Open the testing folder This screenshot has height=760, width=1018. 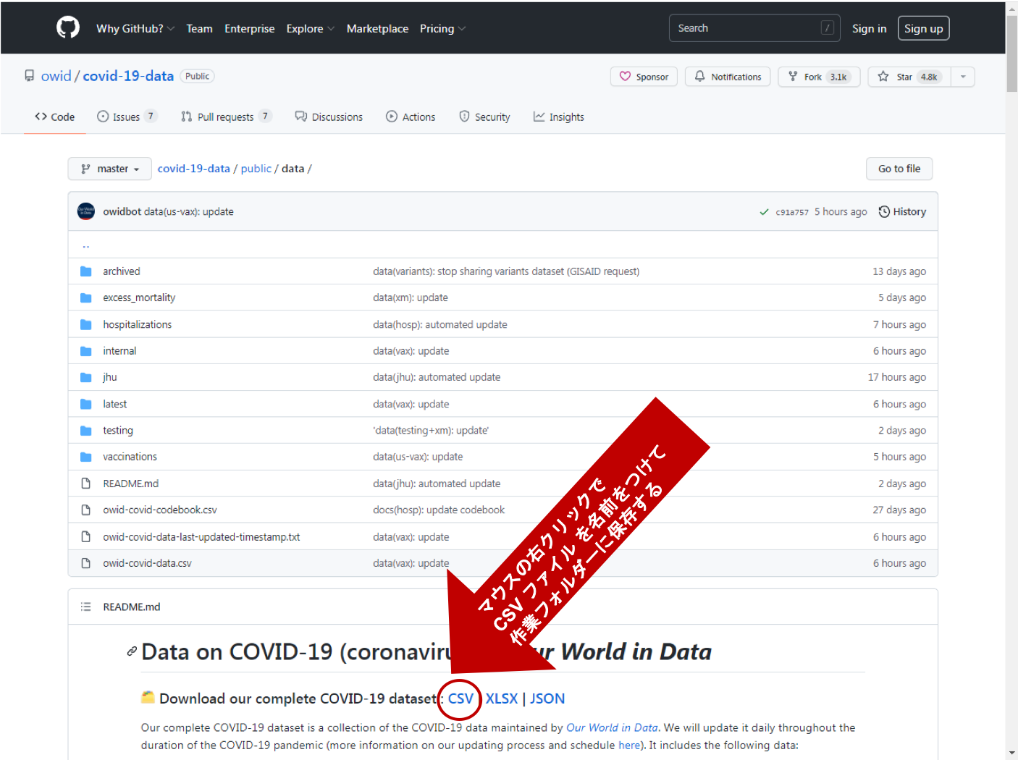click(118, 431)
